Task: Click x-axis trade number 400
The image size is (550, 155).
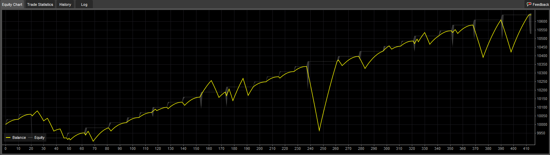Action: (513, 148)
